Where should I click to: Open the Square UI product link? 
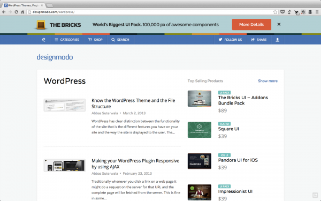pos(228,129)
